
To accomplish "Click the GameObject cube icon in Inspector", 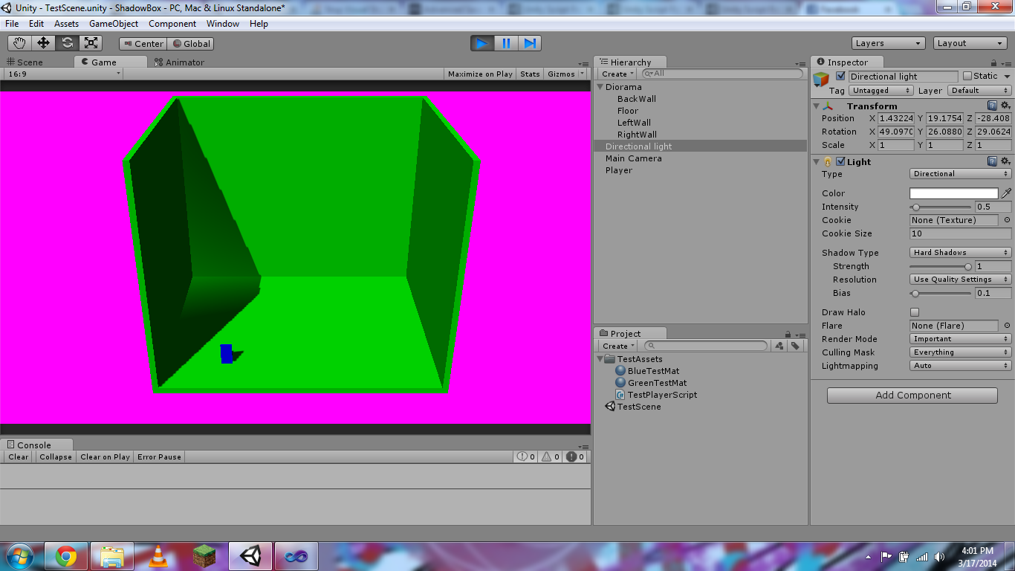I will [821, 80].
